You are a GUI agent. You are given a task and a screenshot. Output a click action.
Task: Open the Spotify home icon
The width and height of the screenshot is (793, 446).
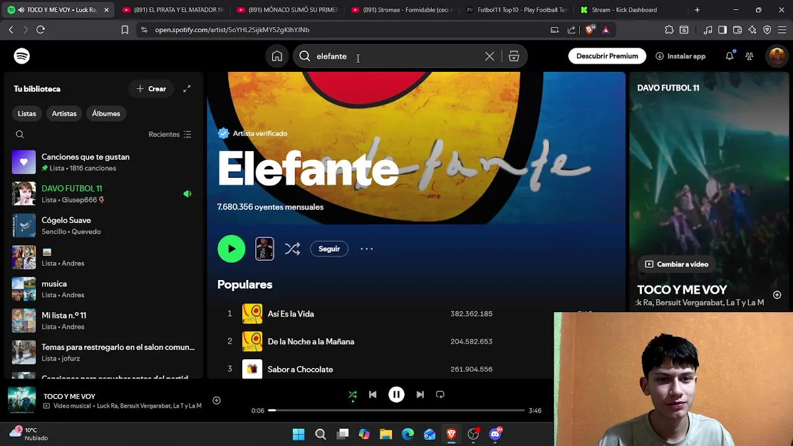(277, 56)
